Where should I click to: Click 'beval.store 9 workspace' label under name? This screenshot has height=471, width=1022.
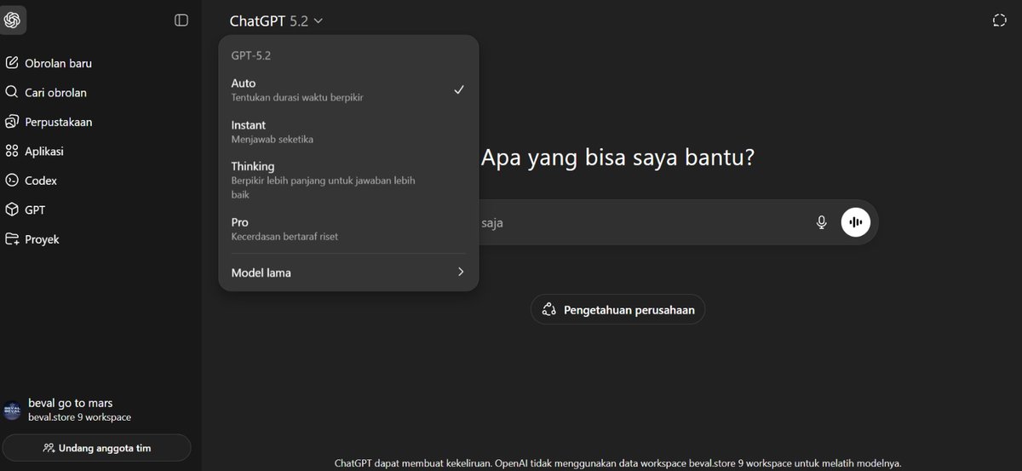pyautogui.click(x=79, y=417)
